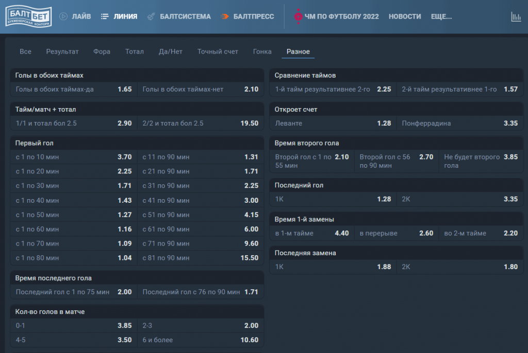Click the Балтсистема guitar icon
The width and height of the screenshot is (528, 353).
point(151,16)
